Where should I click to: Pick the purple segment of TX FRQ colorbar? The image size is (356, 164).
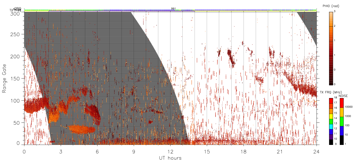point(331,137)
